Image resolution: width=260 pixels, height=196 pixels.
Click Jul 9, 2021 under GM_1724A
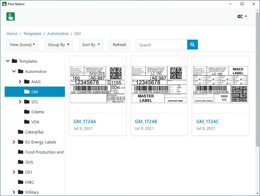(x=83, y=128)
